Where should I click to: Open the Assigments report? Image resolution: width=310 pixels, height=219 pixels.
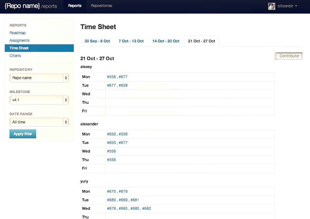click(19, 40)
